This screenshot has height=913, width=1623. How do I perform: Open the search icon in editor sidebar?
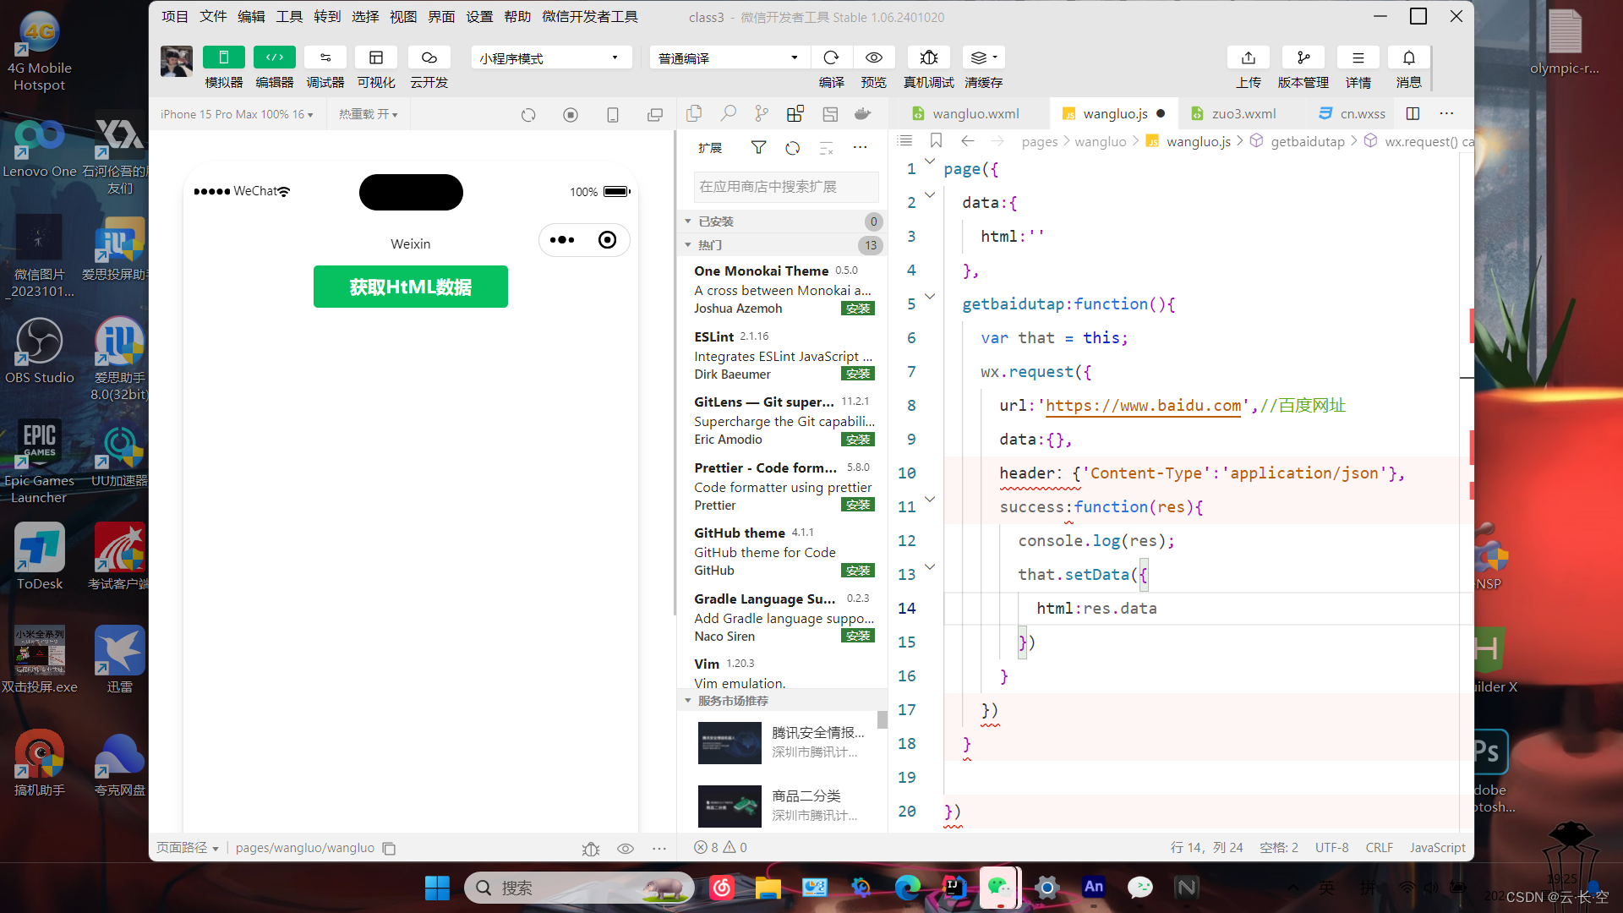point(728,113)
